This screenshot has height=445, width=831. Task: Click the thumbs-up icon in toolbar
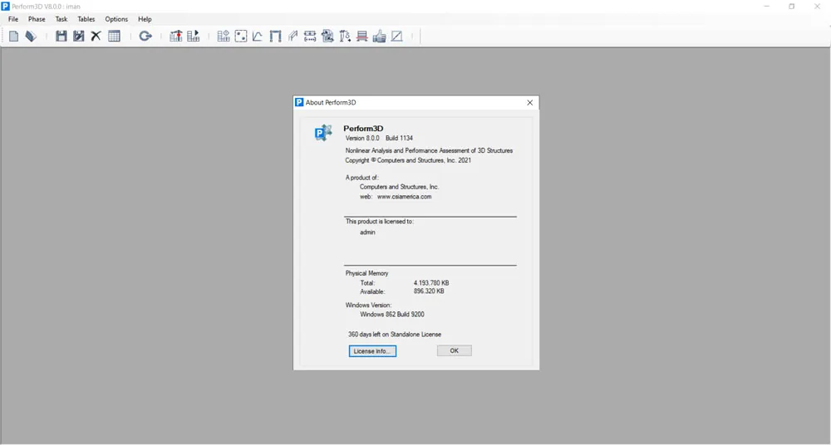point(380,36)
